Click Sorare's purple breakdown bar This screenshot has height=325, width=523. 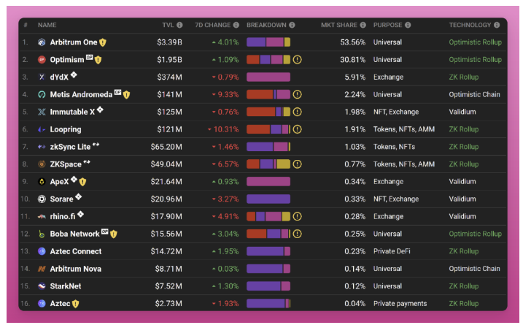pyautogui.click(x=268, y=199)
